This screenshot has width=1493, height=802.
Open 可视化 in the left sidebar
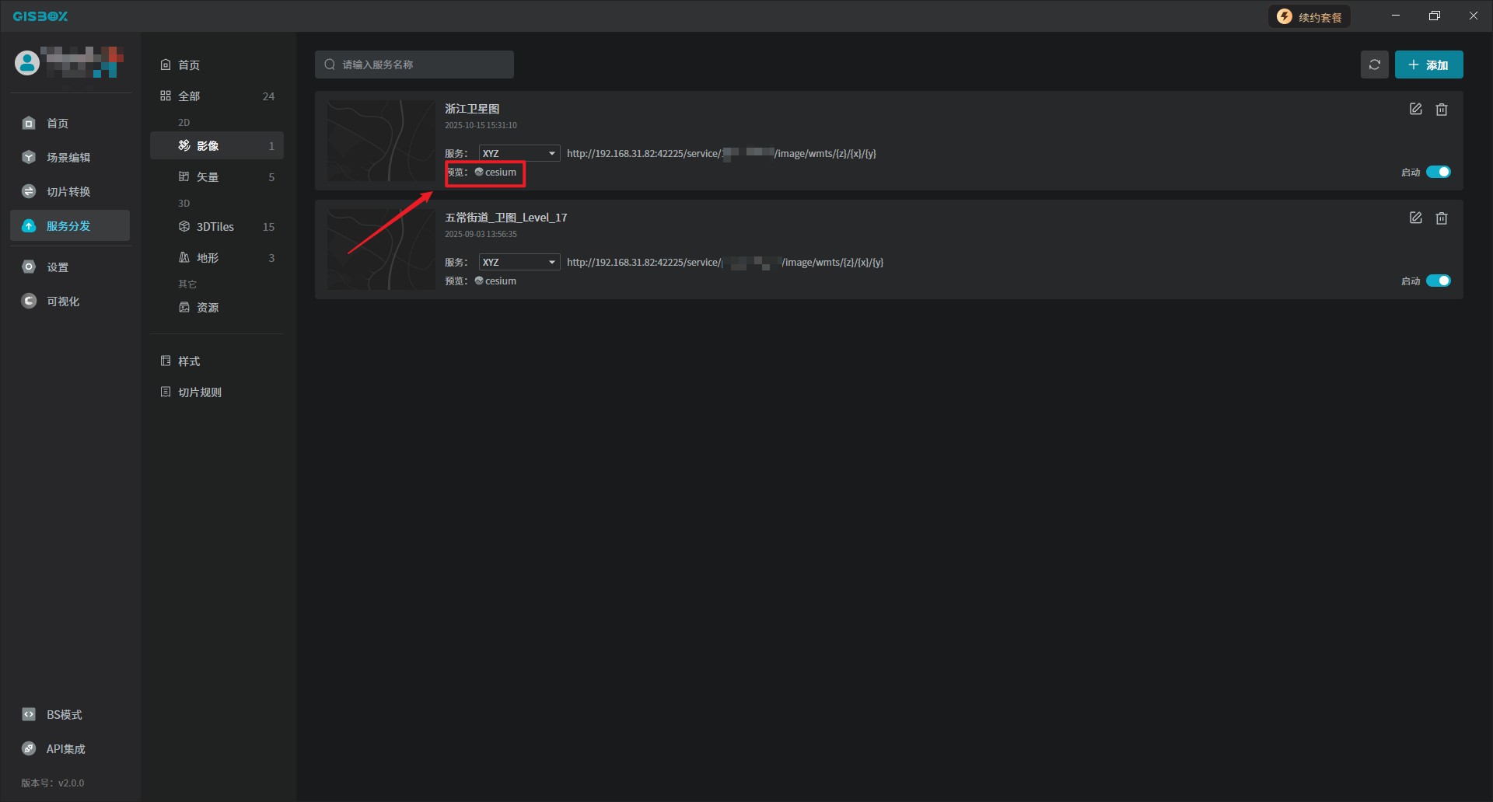click(x=62, y=302)
